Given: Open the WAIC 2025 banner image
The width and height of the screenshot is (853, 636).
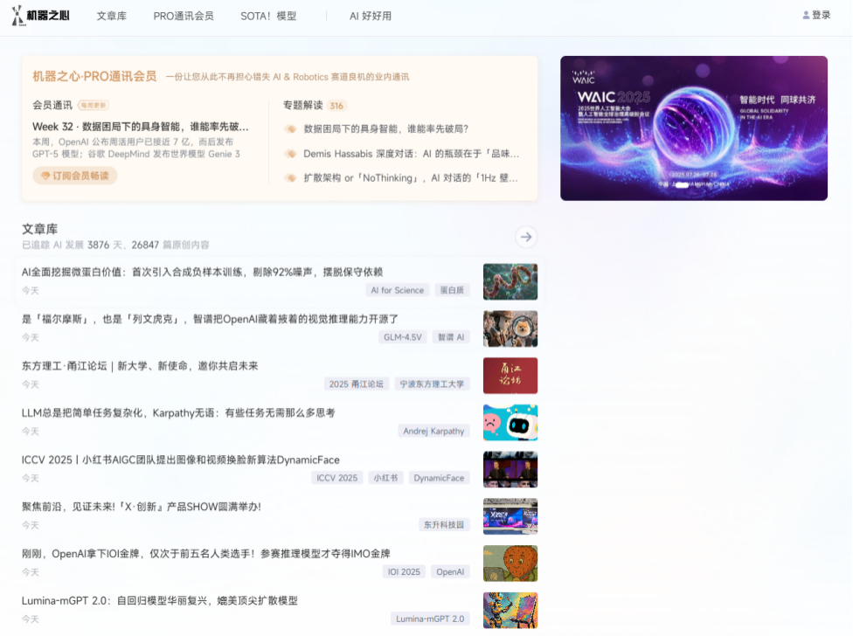Looking at the screenshot, I should click(694, 128).
